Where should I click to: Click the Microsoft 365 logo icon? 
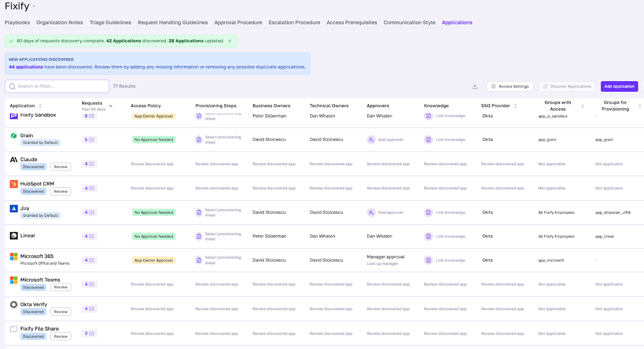click(14, 256)
